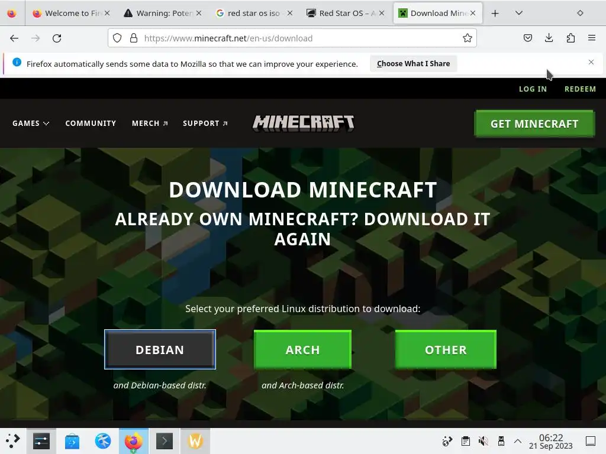Image resolution: width=606 pixels, height=454 pixels.
Task: Go back to the previous page
Action: click(x=14, y=38)
